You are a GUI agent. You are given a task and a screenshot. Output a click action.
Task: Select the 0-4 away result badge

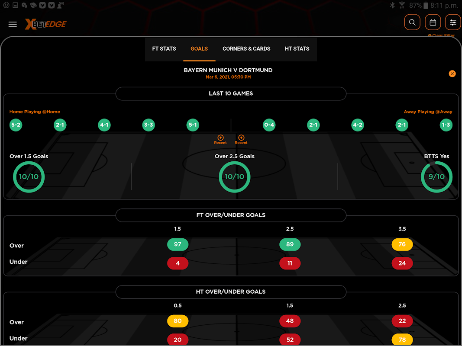coord(269,125)
